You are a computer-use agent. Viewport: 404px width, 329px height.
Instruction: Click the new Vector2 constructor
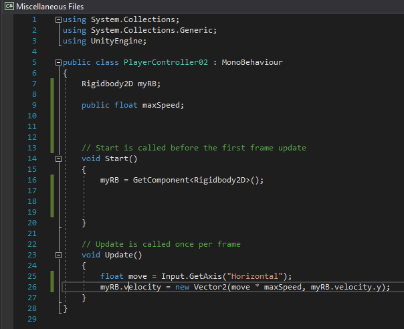201,287
